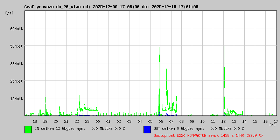Click the '38Mbit' y-axis label
Viewport: 280px width, 140px height.
(x=16, y=64)
